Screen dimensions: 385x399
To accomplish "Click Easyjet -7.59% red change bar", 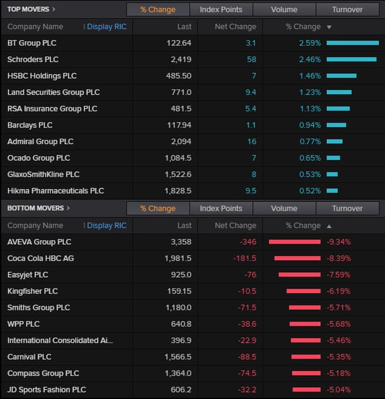I will click(299, 275).
